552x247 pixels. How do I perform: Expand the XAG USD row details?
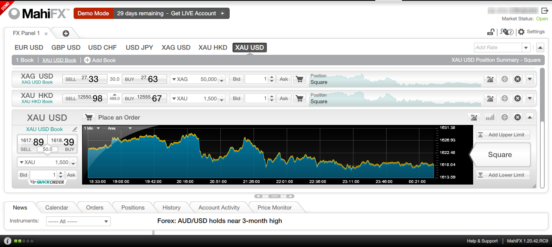pyautogui.click(x=530, y=79)
